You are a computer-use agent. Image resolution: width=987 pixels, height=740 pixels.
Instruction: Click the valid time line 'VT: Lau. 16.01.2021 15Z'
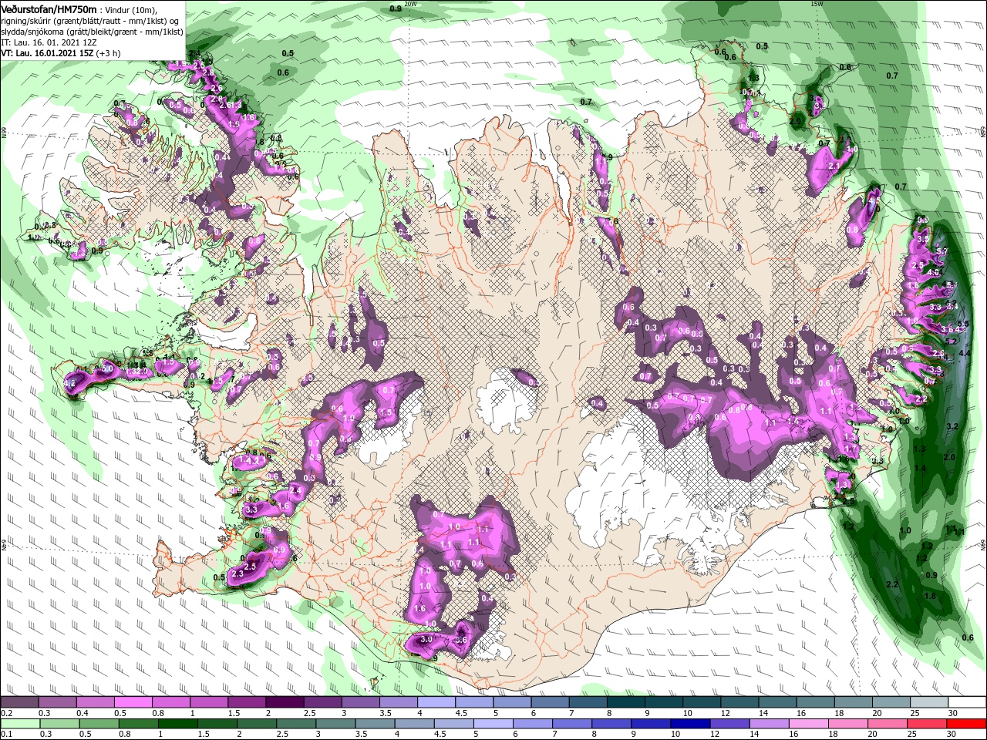coord(46,53)
